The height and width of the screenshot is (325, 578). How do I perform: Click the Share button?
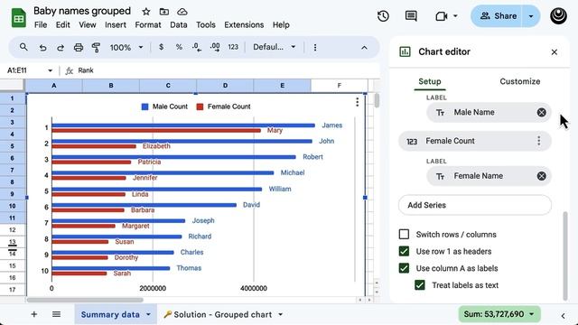click(498, 16)
